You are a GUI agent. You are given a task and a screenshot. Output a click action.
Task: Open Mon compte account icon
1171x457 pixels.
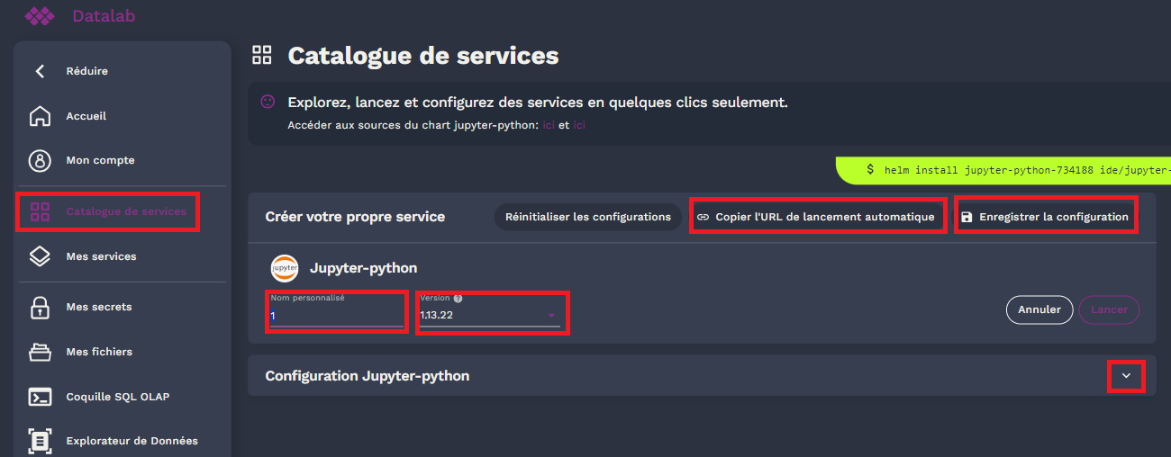[40, 160]
